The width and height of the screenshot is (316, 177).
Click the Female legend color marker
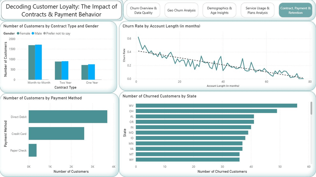[x=18, y=33]
